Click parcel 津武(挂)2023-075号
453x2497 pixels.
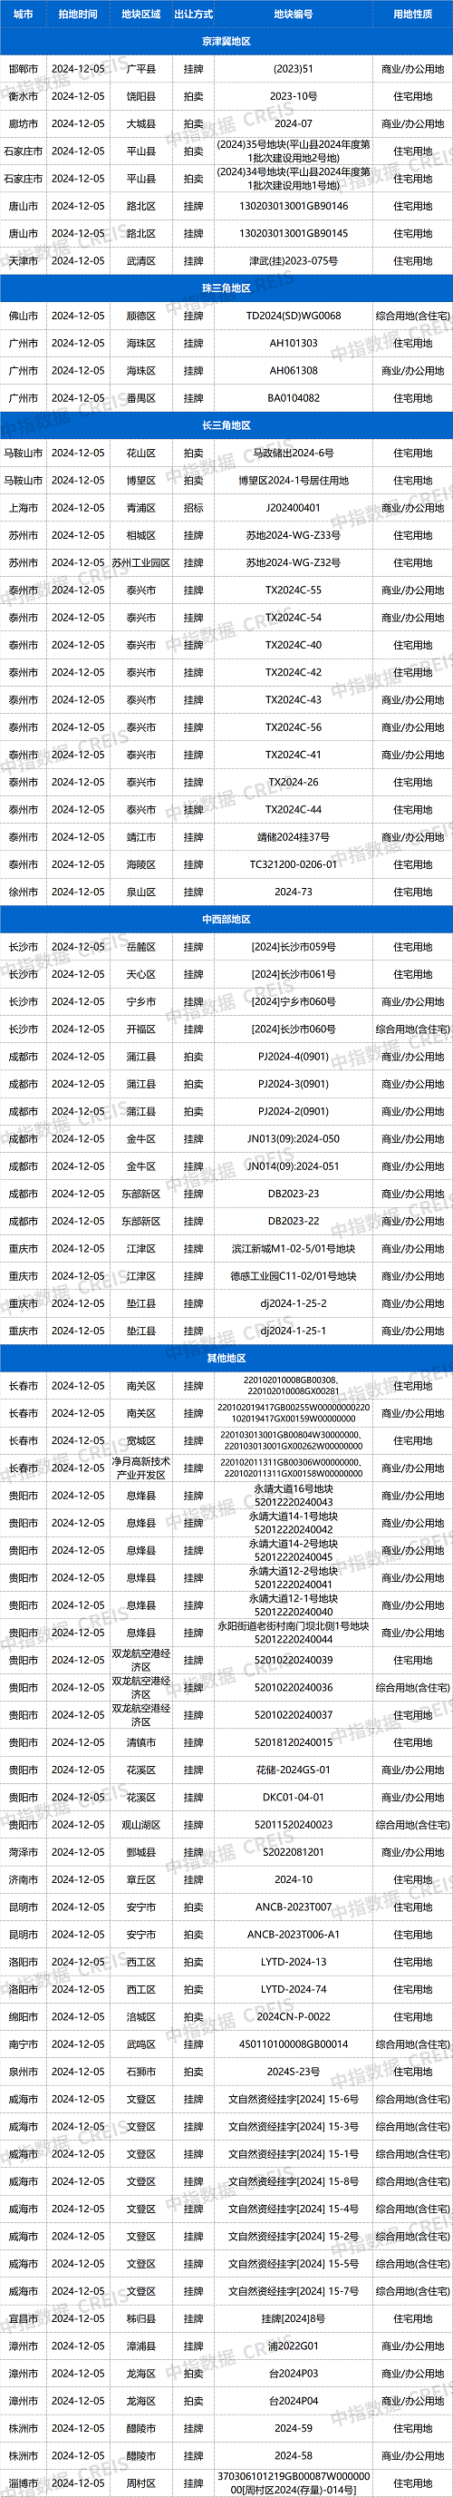click(294, 260)
